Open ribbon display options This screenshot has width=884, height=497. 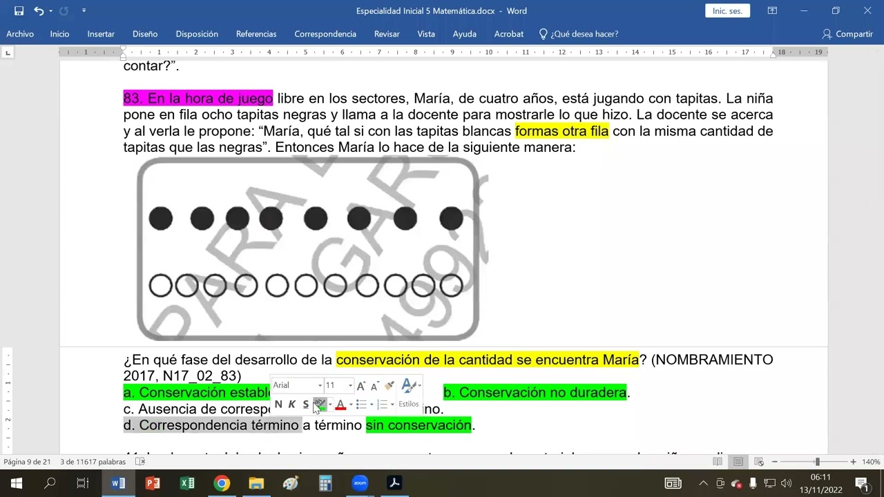772,11
